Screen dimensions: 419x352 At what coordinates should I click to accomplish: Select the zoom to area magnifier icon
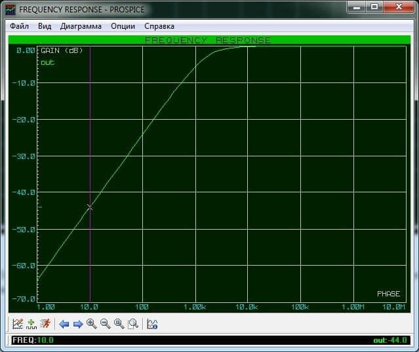(133, 324)
